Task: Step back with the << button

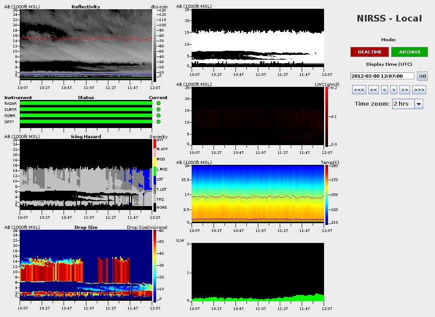Action: point(374,90)
